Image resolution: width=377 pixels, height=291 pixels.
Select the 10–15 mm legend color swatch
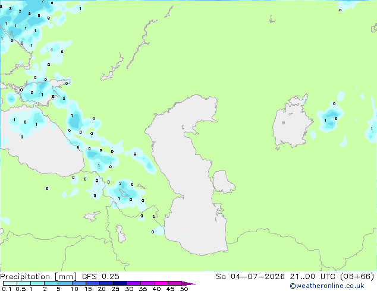78,283
